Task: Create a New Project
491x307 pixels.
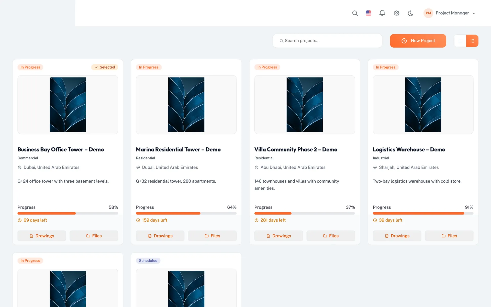Action: click(x=418, y=41)
